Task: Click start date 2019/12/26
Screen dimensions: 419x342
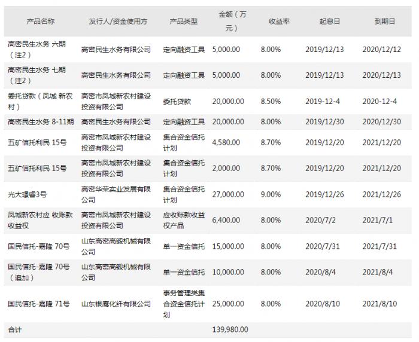Action: pos(324,194)
